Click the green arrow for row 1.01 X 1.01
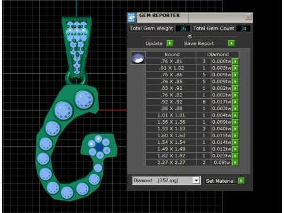The height and width of the screenshot is (213, 284). (x=235, y=115)
